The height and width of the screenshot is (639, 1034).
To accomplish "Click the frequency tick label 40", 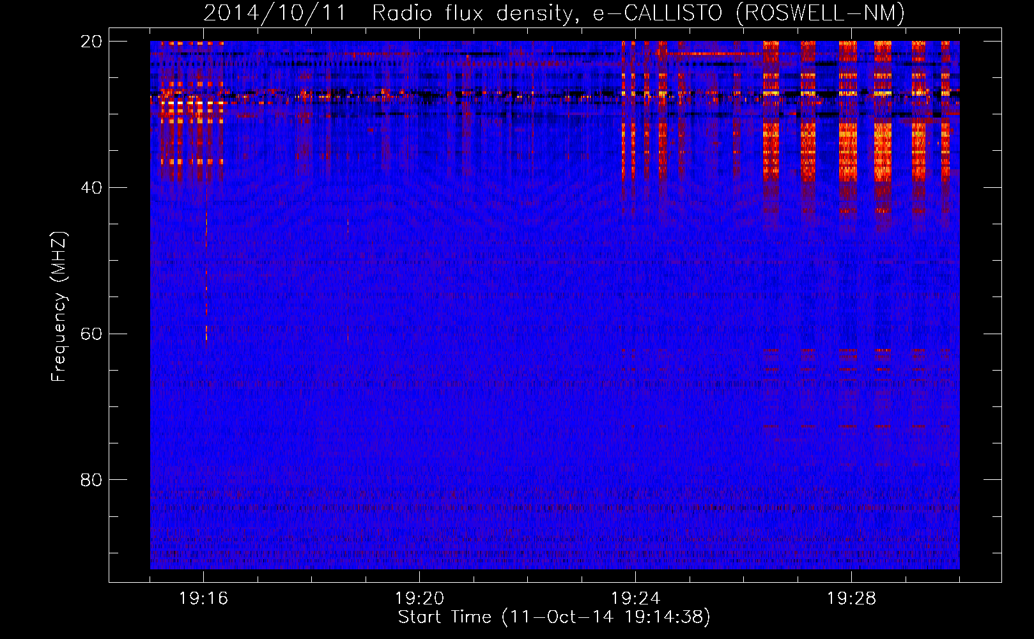I will 91,188.
